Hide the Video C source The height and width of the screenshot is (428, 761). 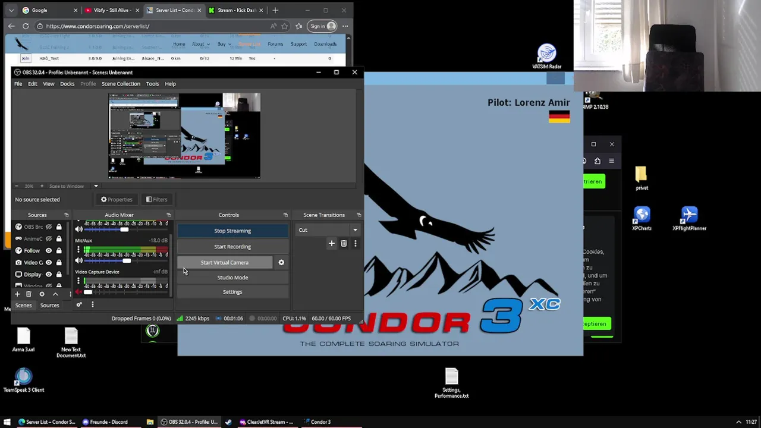(49, 262)
